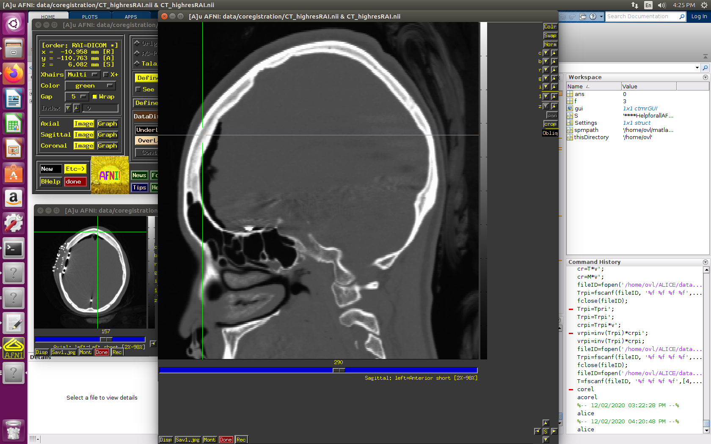Click the r down arrow in sagittal viewer
711x444 pixels.
click(546, 70)
